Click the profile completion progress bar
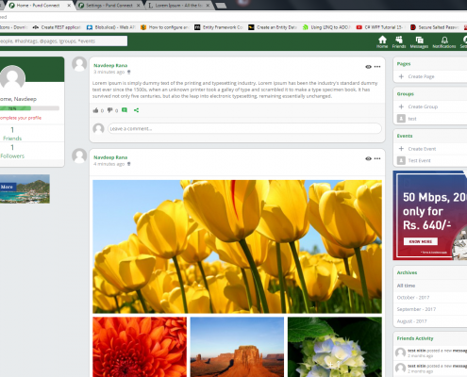 [29, 108]
